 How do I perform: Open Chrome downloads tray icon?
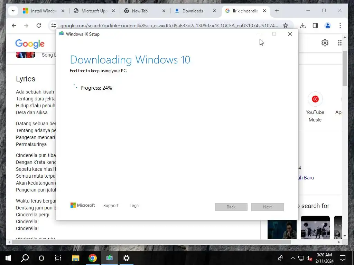[x=303, y=26]
